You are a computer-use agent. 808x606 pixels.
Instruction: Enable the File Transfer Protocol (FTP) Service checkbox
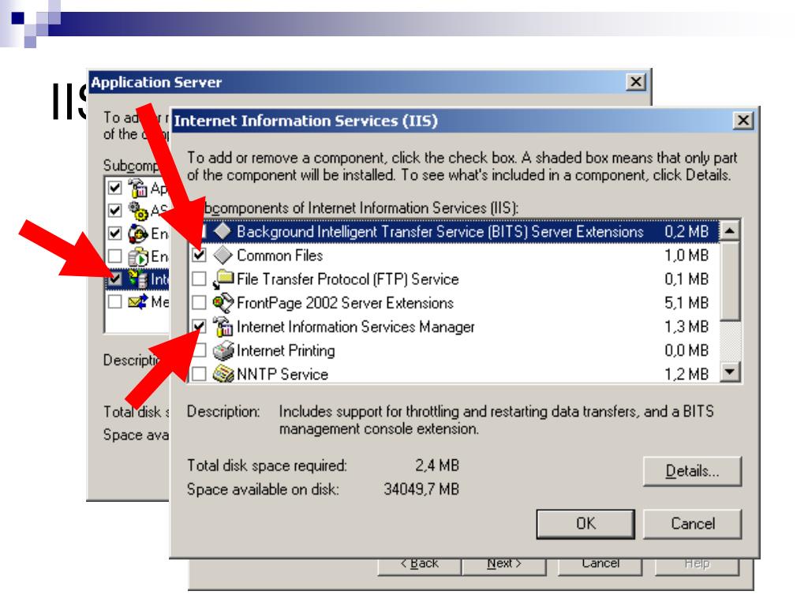pyautogui.click(x=199, y=279)
